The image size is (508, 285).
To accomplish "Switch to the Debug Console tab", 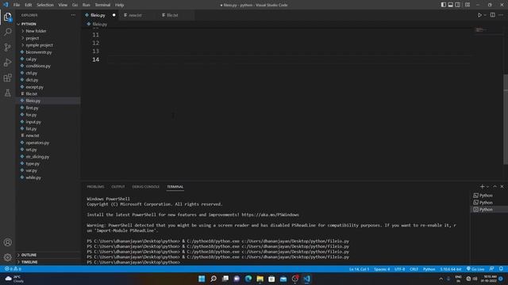I will point(145,187).
